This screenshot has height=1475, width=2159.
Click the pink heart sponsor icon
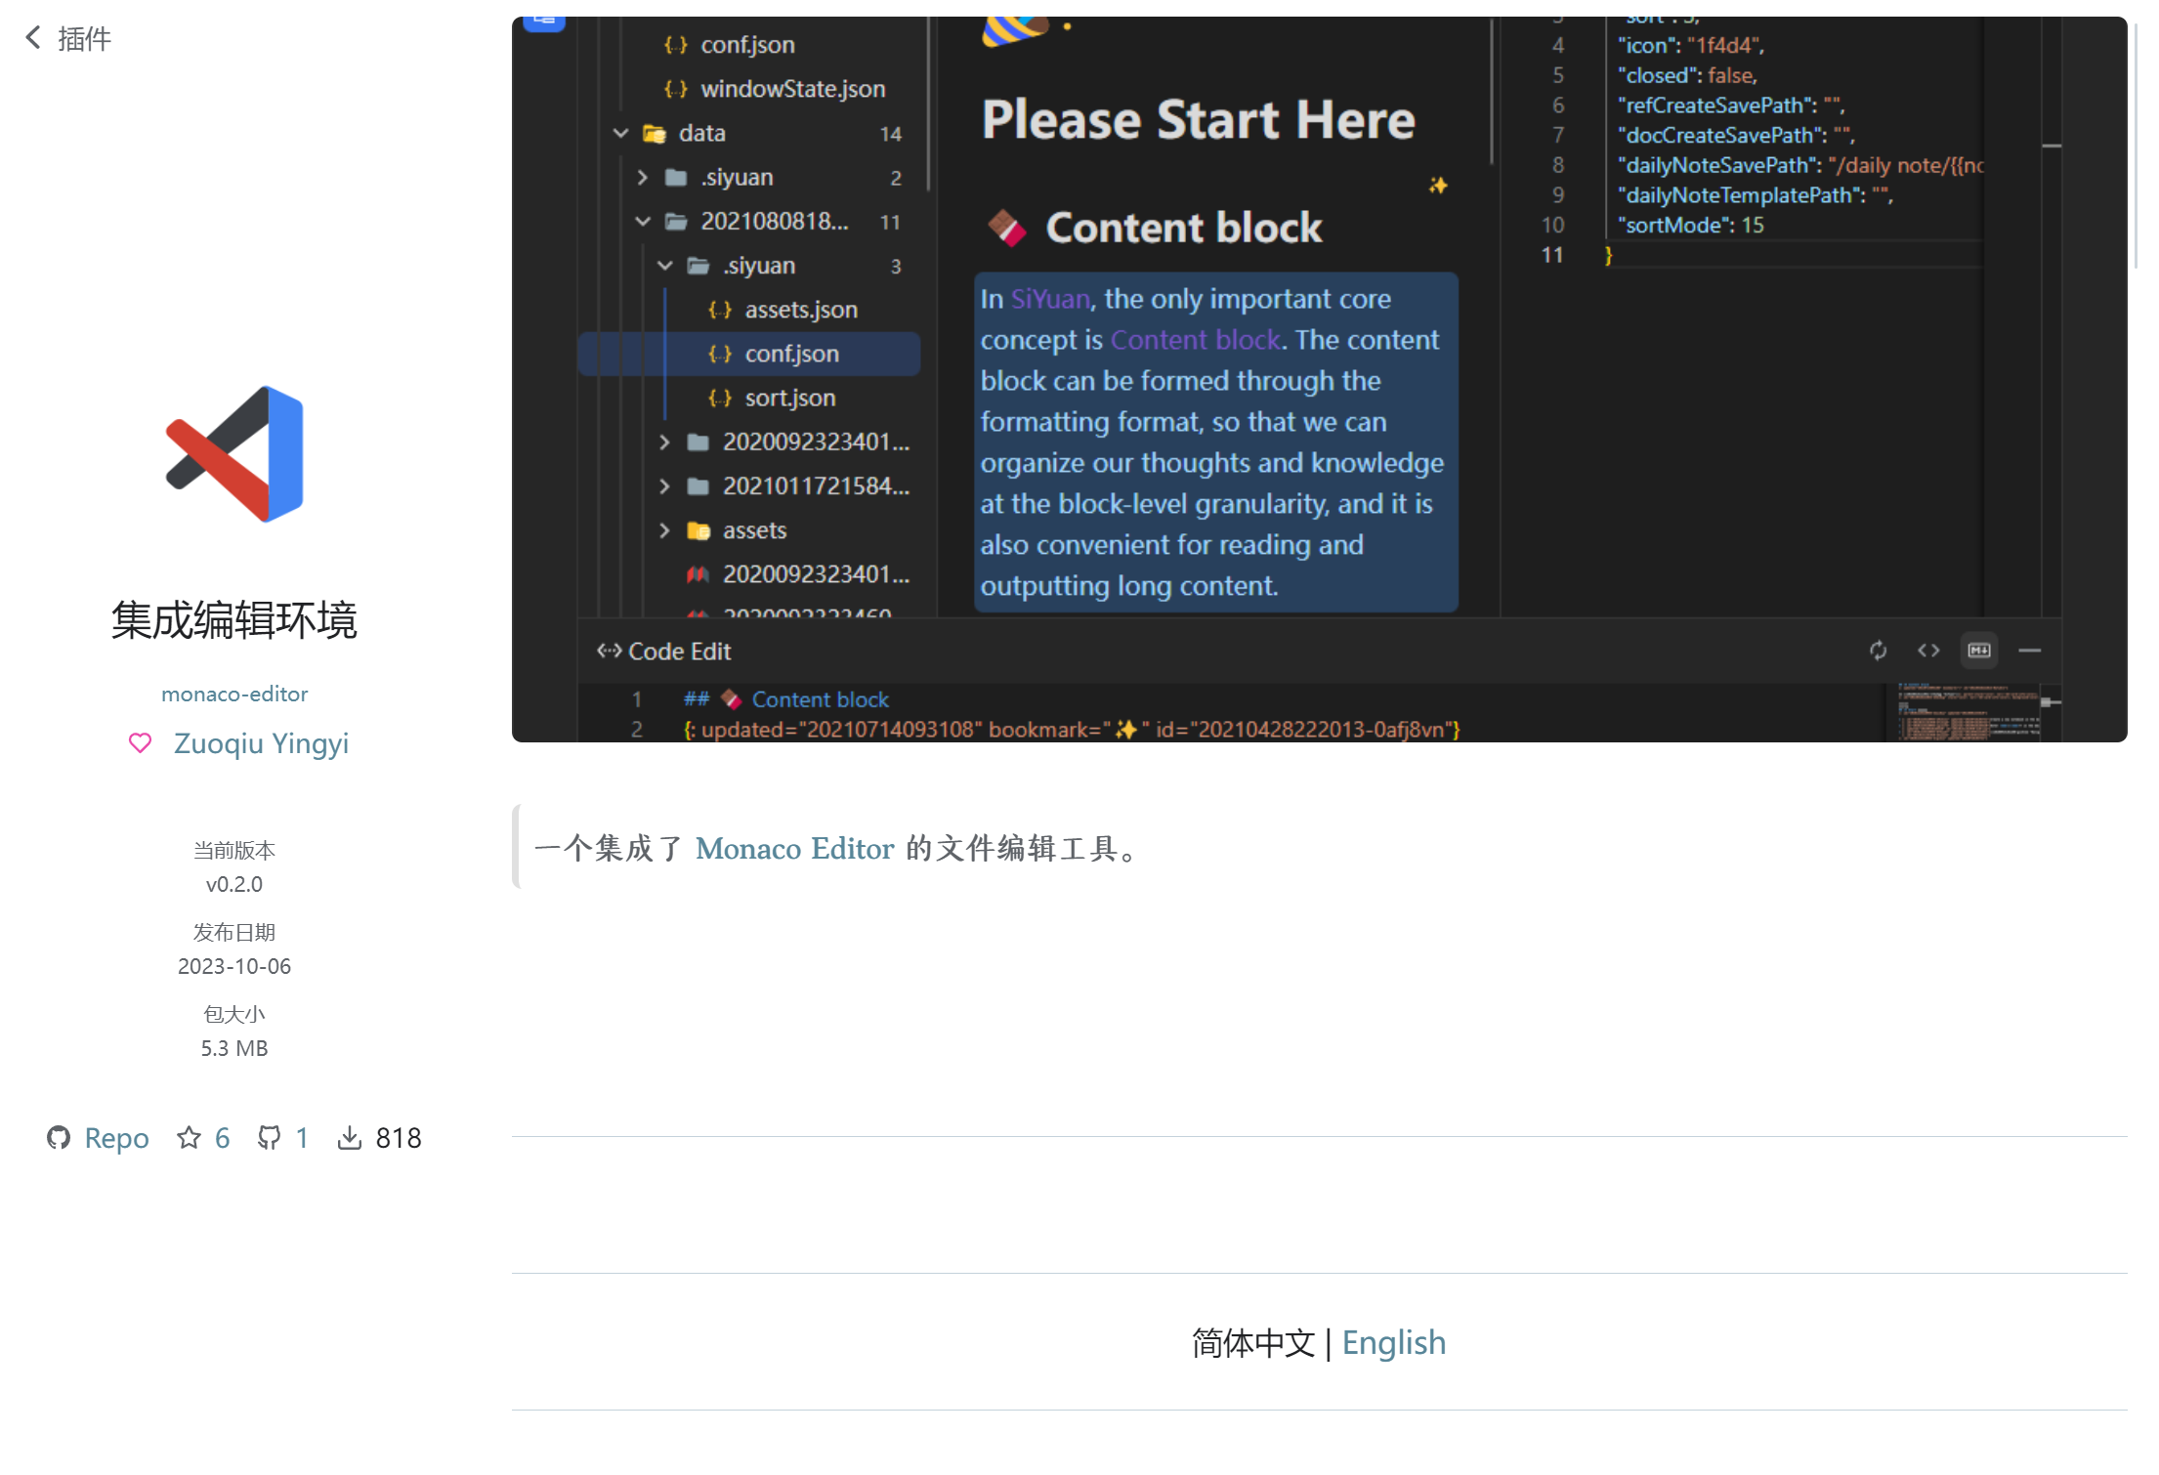pyautogui.click(x=140, y=743)
